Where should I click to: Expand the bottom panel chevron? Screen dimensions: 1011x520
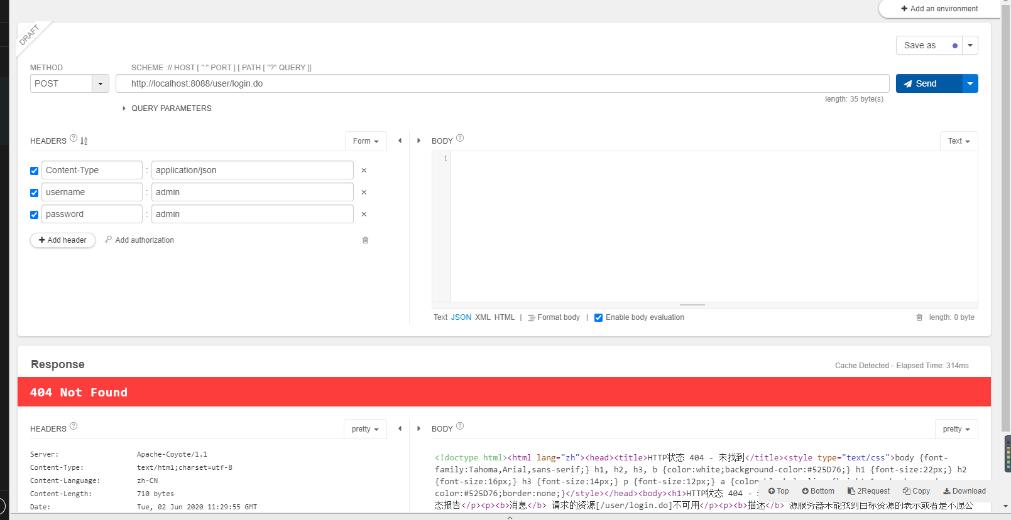(510, 517)
